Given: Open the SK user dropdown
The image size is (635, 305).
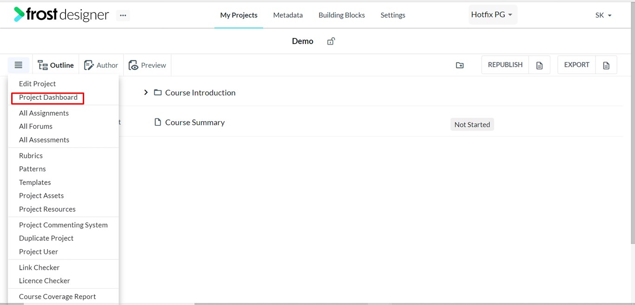Looking at the screenshot, I should coord(603,15).
